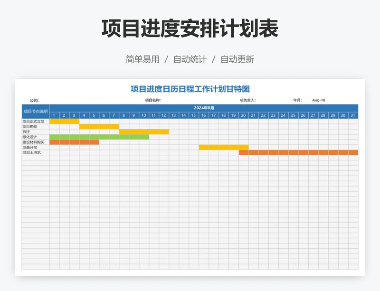Image resolution: width=380 pixels, height=291 pixels.
Task: Click day 16 column header
Action: [x=204, y=115]
